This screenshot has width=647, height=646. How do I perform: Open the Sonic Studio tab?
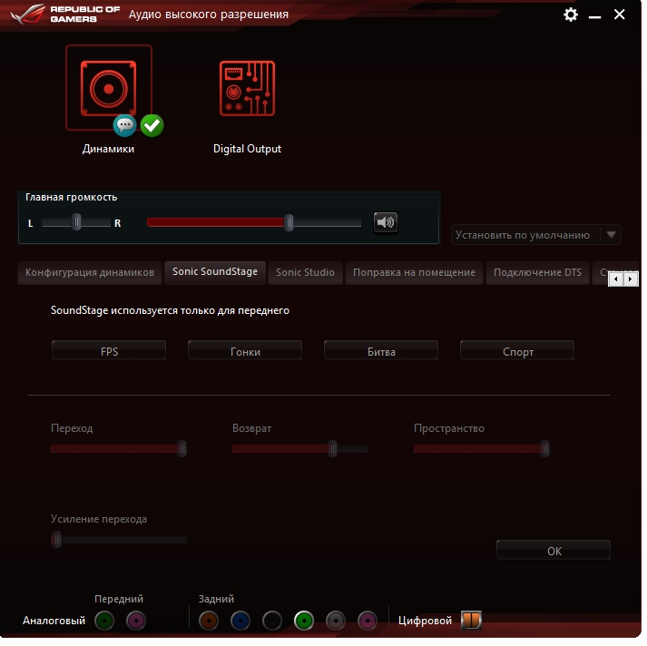pyautogui.click(x=305, y=273)
